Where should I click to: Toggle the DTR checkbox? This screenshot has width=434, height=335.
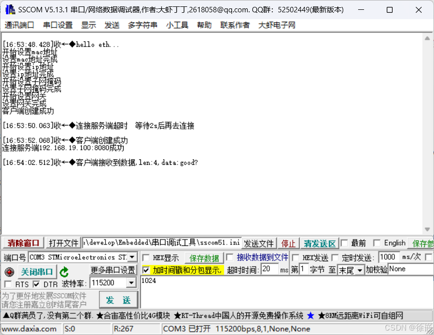pyautogui.click(x=36, y=284)
